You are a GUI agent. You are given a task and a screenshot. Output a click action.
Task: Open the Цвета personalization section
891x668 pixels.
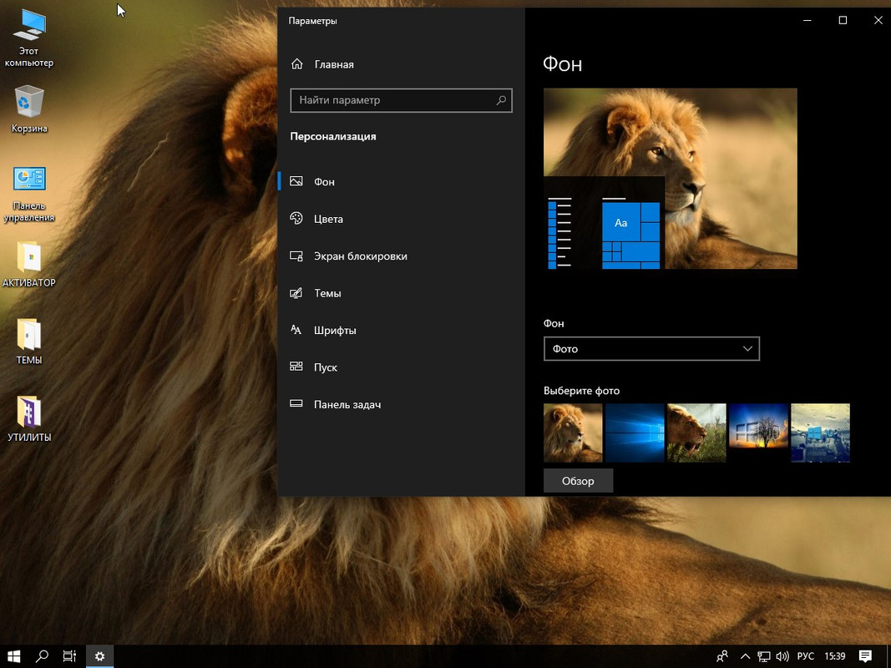[x=402, y=219]
